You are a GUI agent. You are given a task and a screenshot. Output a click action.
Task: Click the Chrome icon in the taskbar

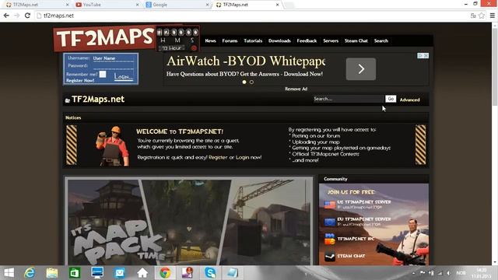coord(165,273)
